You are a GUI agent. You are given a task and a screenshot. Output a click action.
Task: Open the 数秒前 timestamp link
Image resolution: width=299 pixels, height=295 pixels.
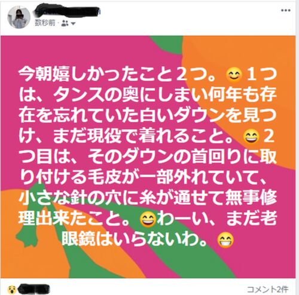(45, 23)
